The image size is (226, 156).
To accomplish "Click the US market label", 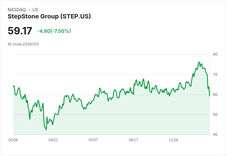I will tap(35, 10).
